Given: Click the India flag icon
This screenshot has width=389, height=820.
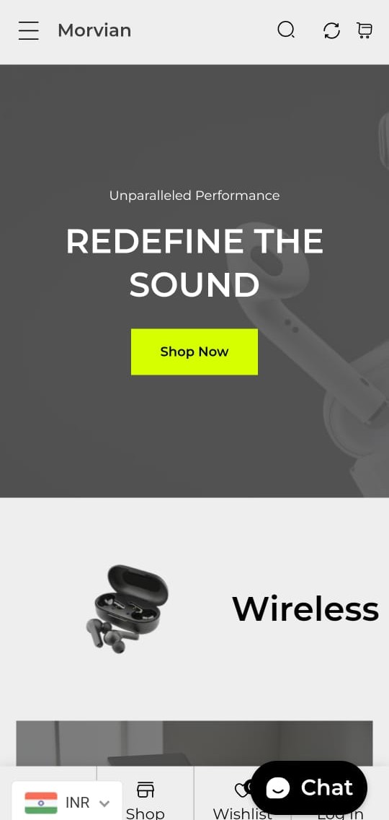Looking at the screenshot, I should click(41, 803).
